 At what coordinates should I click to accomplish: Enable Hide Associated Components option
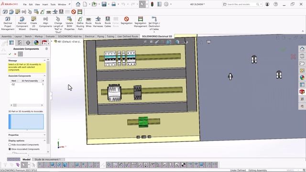(10, 145)
